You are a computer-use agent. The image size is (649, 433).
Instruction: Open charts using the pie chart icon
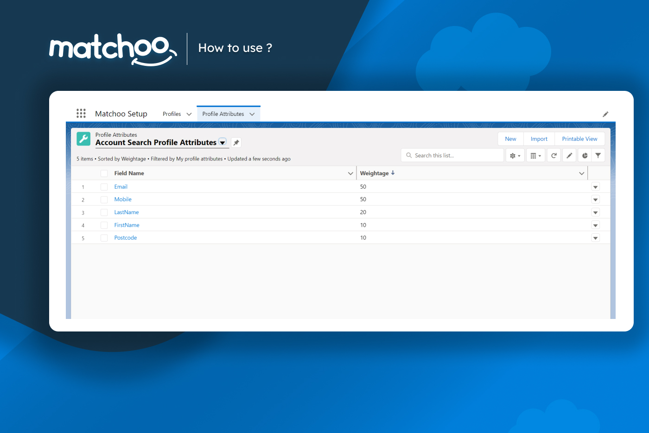(584, 155)
